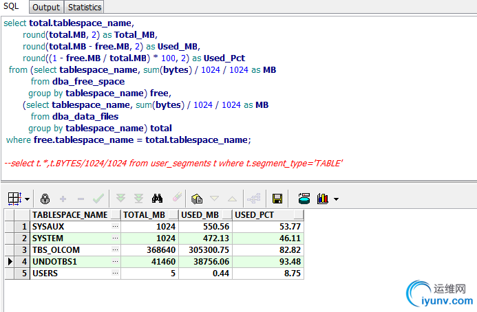This screenshot has height=312, width=477.
Task: Click the fetch next page icon
Action: [x=120, y=199]
